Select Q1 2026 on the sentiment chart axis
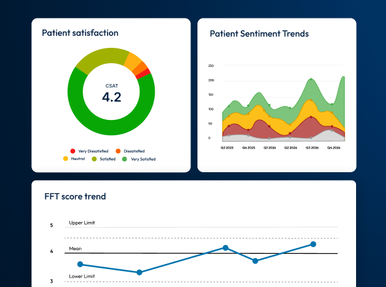 (x=269, y=147)
